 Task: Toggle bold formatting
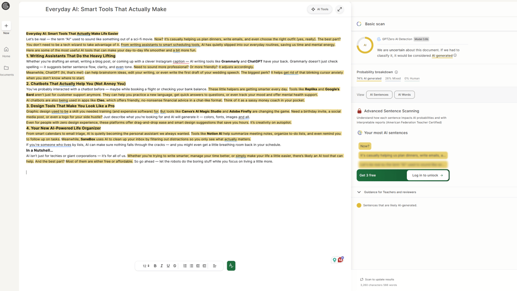click(155, 266)
